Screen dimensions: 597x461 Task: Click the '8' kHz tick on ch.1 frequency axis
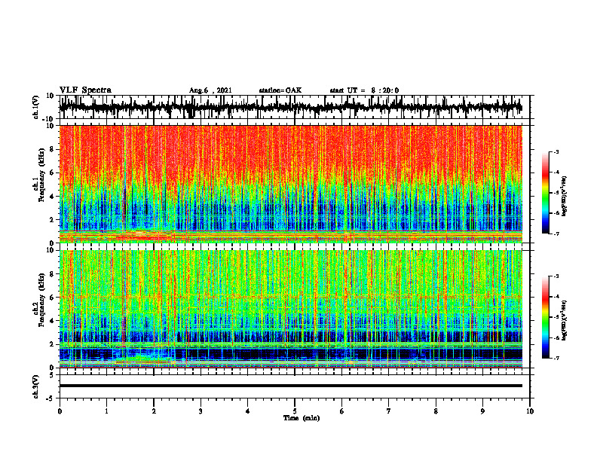pyautogui.click(x=53, y=149)
